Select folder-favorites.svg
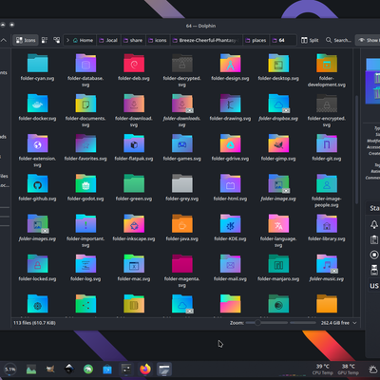 click(x=85, y=147)
